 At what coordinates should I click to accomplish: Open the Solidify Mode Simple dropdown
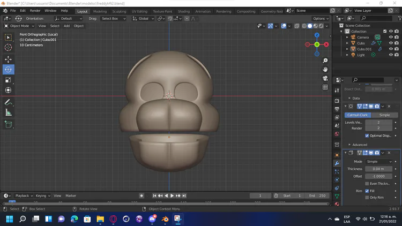click(379, 162)
